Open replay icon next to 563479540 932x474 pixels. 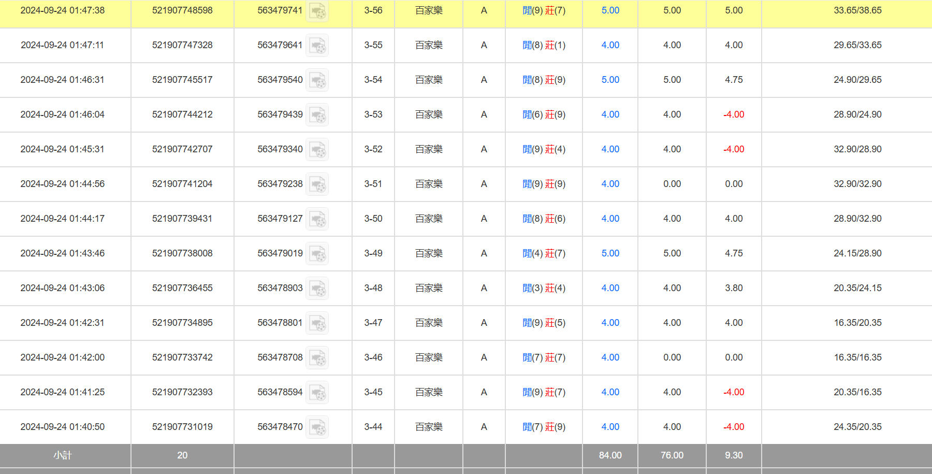317,80
